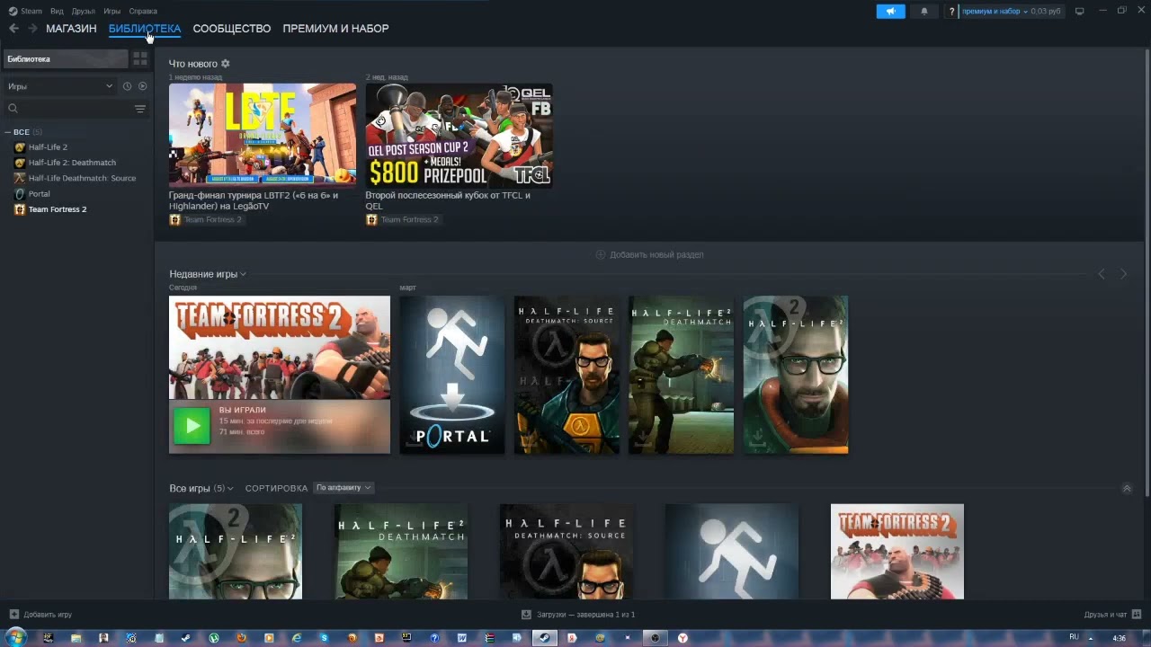Click the Add new shelf plus icon
The height and width of the screenshot is (647, 1151).
coord(601,255)
